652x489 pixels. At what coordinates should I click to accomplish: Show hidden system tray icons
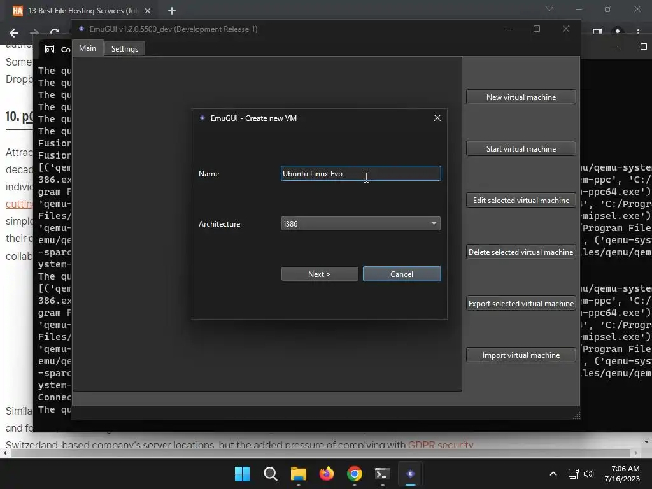pyautogui.click(x=553, y=474)
